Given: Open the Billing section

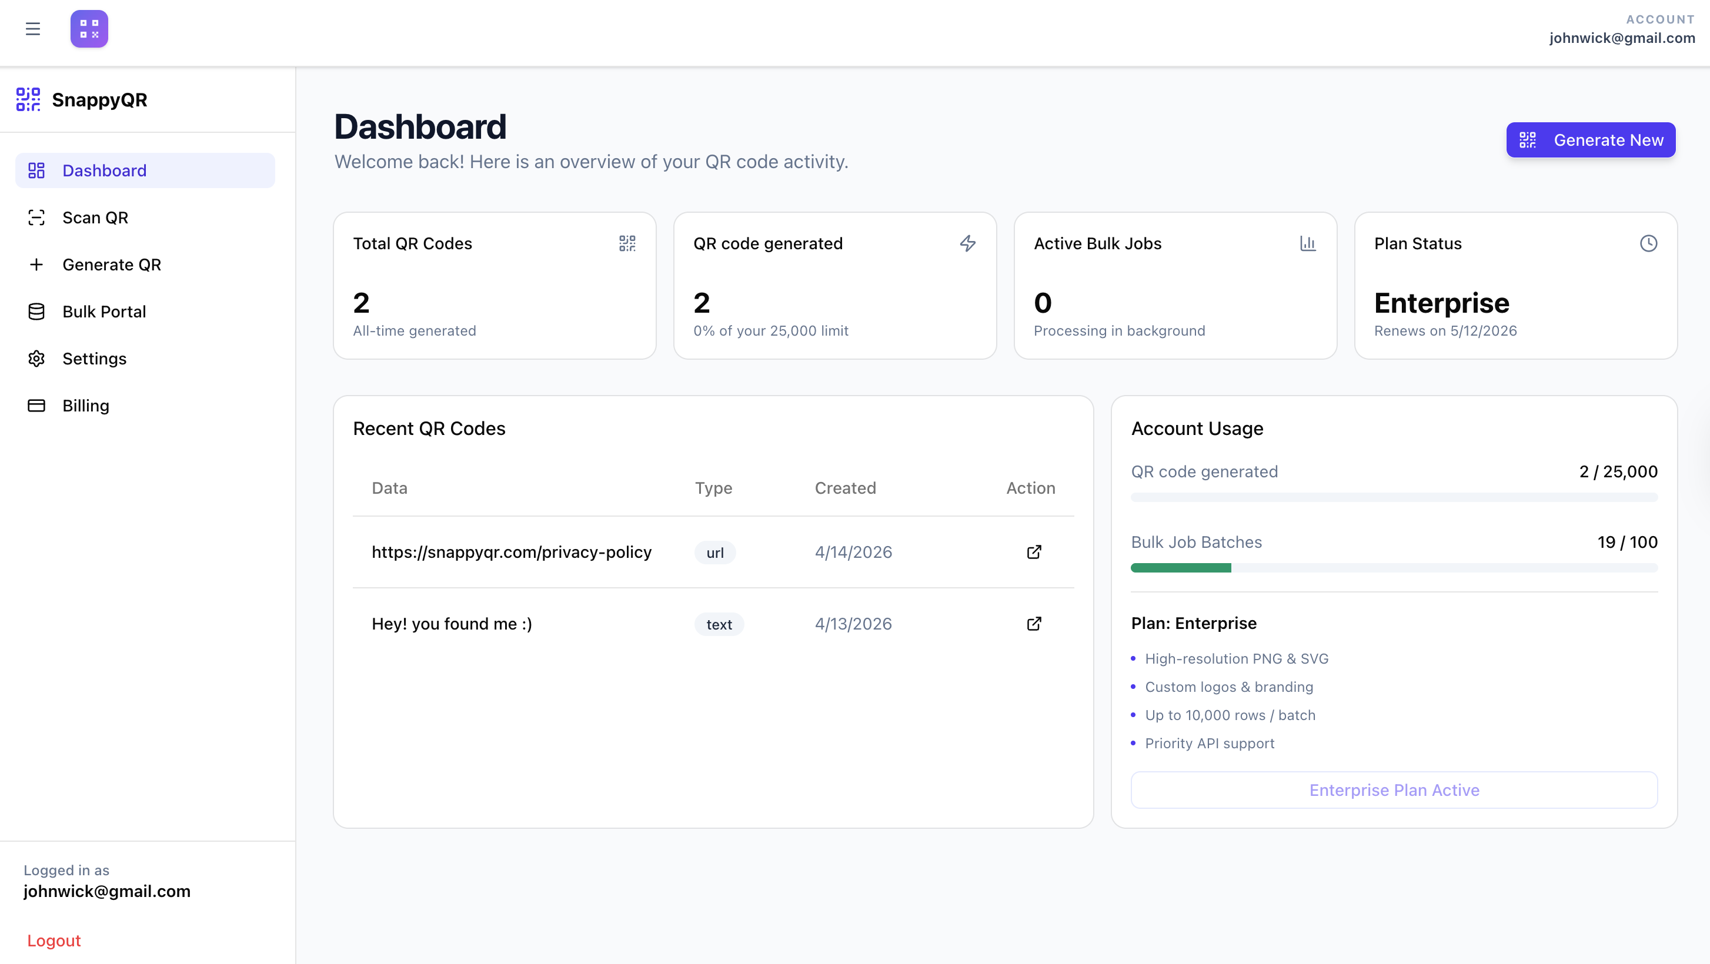Looking at the screenshot, I should click(x=86, y=405).
